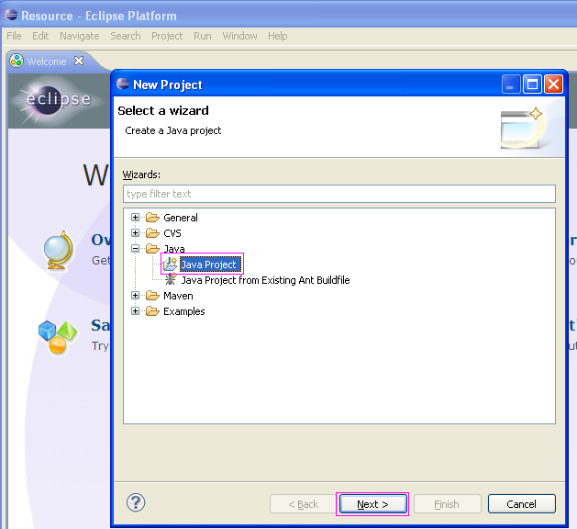Open the File menu

pos(14,36)
